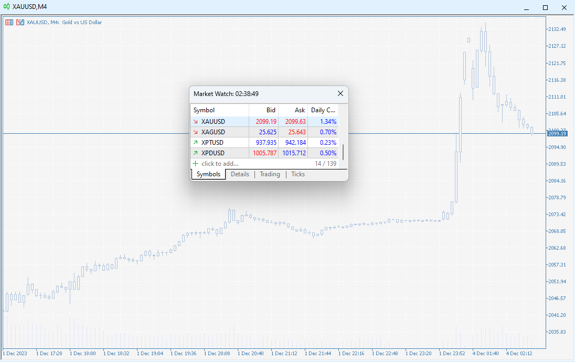Click XPTUSD ask price 942.184

pyautogui.click(x=295, y=142)
